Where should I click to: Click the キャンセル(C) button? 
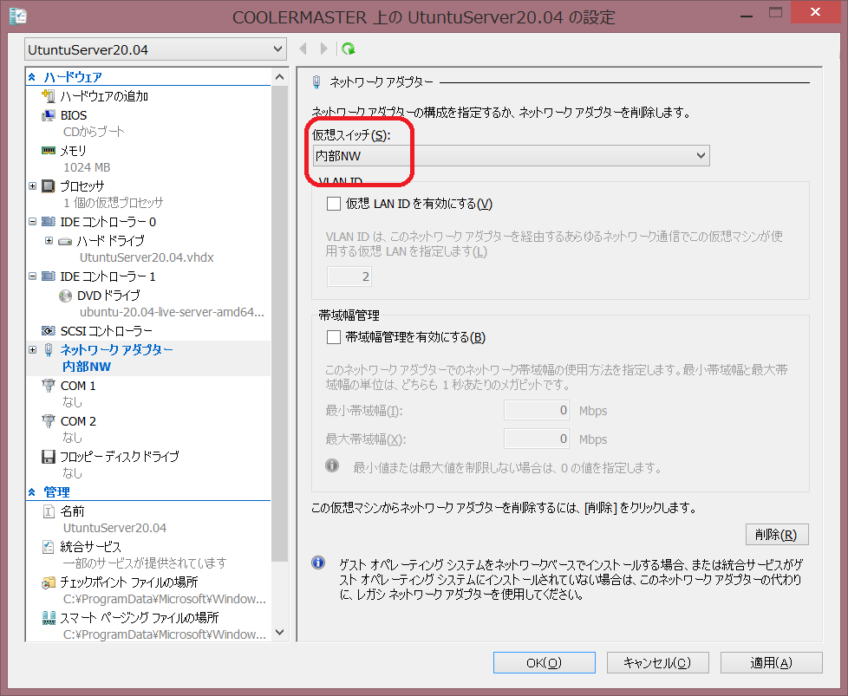pyautogui.click(x=657, y=662)
